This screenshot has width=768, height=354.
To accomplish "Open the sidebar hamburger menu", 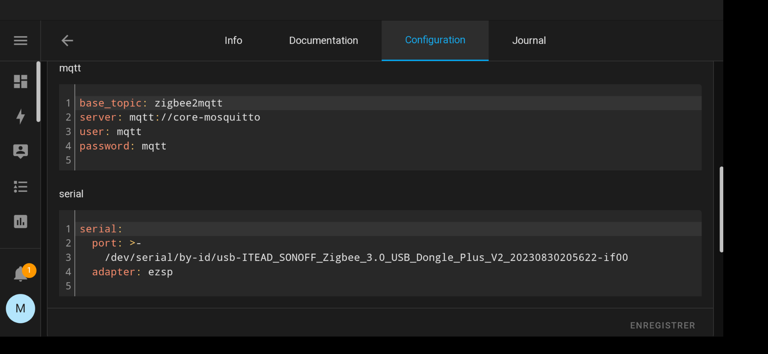I will [21, 41].
